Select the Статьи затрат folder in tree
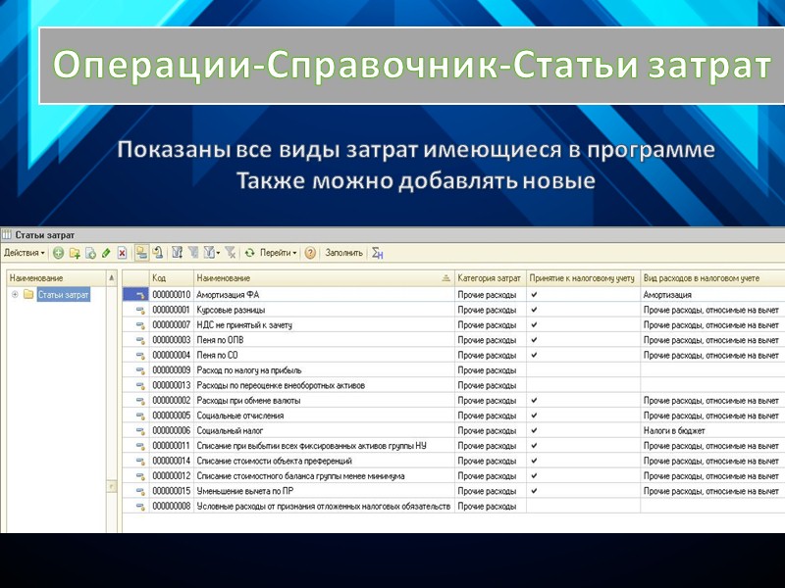The height and width of the screenshot is (588, 785). coord(63,295)
